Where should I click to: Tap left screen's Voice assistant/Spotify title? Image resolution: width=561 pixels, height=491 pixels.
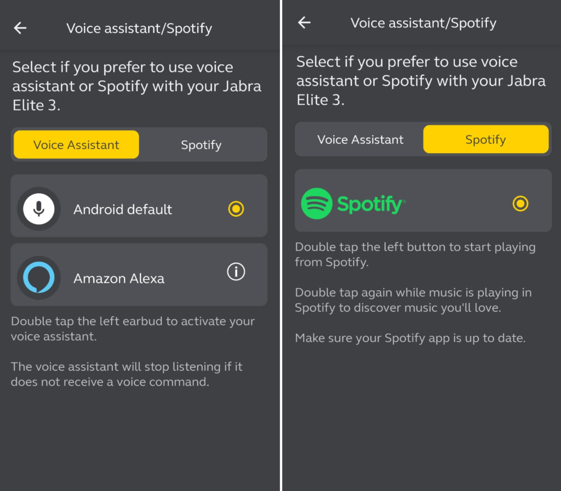click(139, 29)
